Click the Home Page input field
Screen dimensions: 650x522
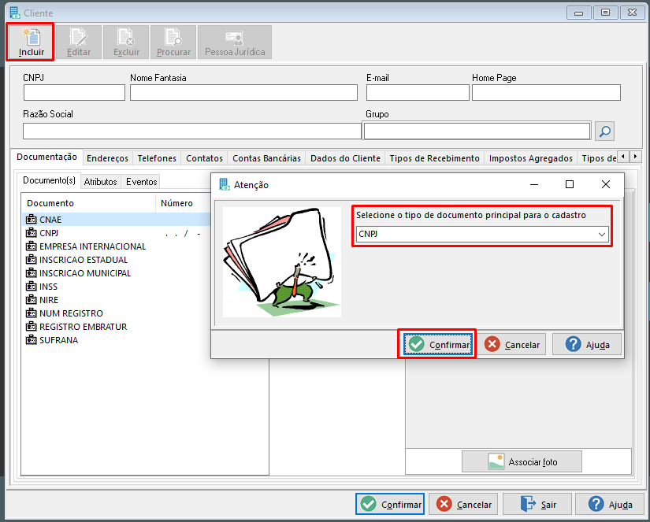point(546,92)
